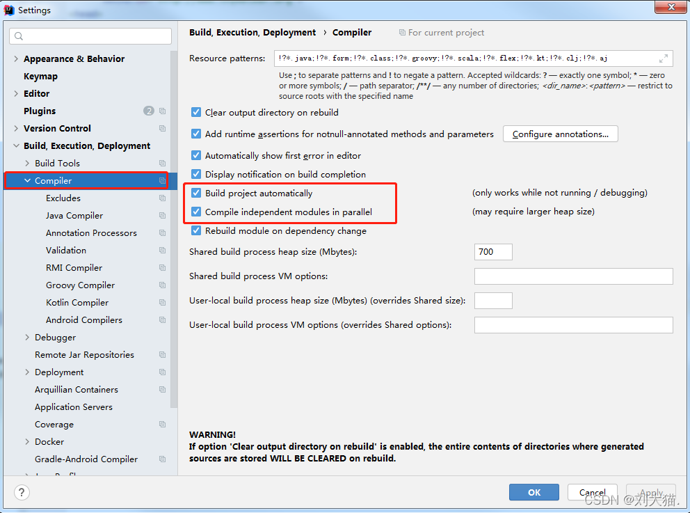Click the expand icon in Resource patterns field
Screen dimensions: 690x513
pos(663,58)
